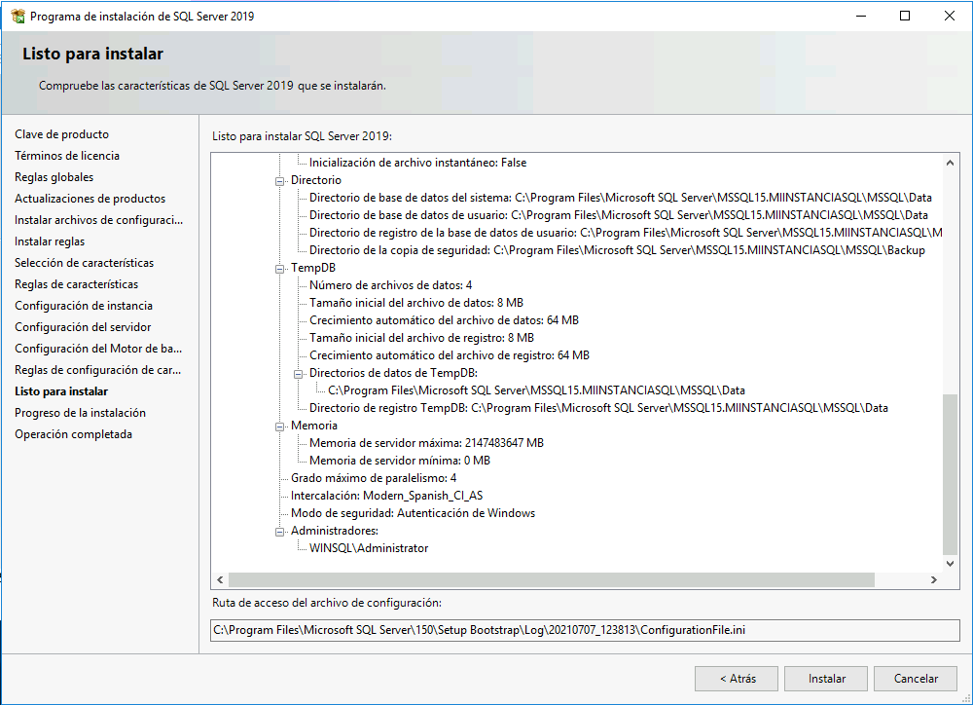
Task: Click the horizontal scrollbar left arrow
Action: [x=220, y=579]
